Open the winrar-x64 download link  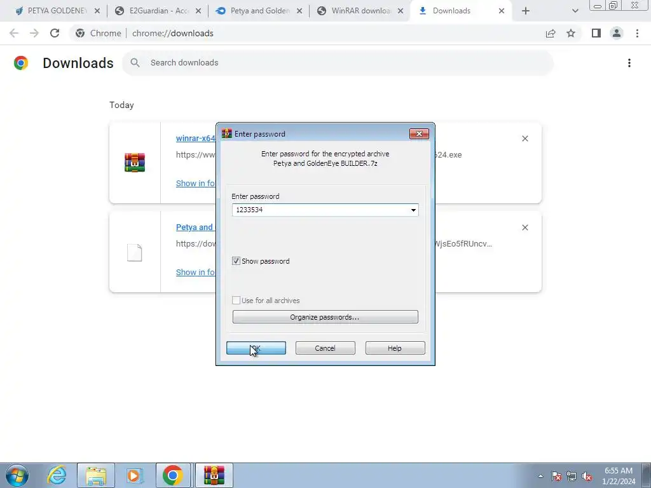click(x=196, y=138)
